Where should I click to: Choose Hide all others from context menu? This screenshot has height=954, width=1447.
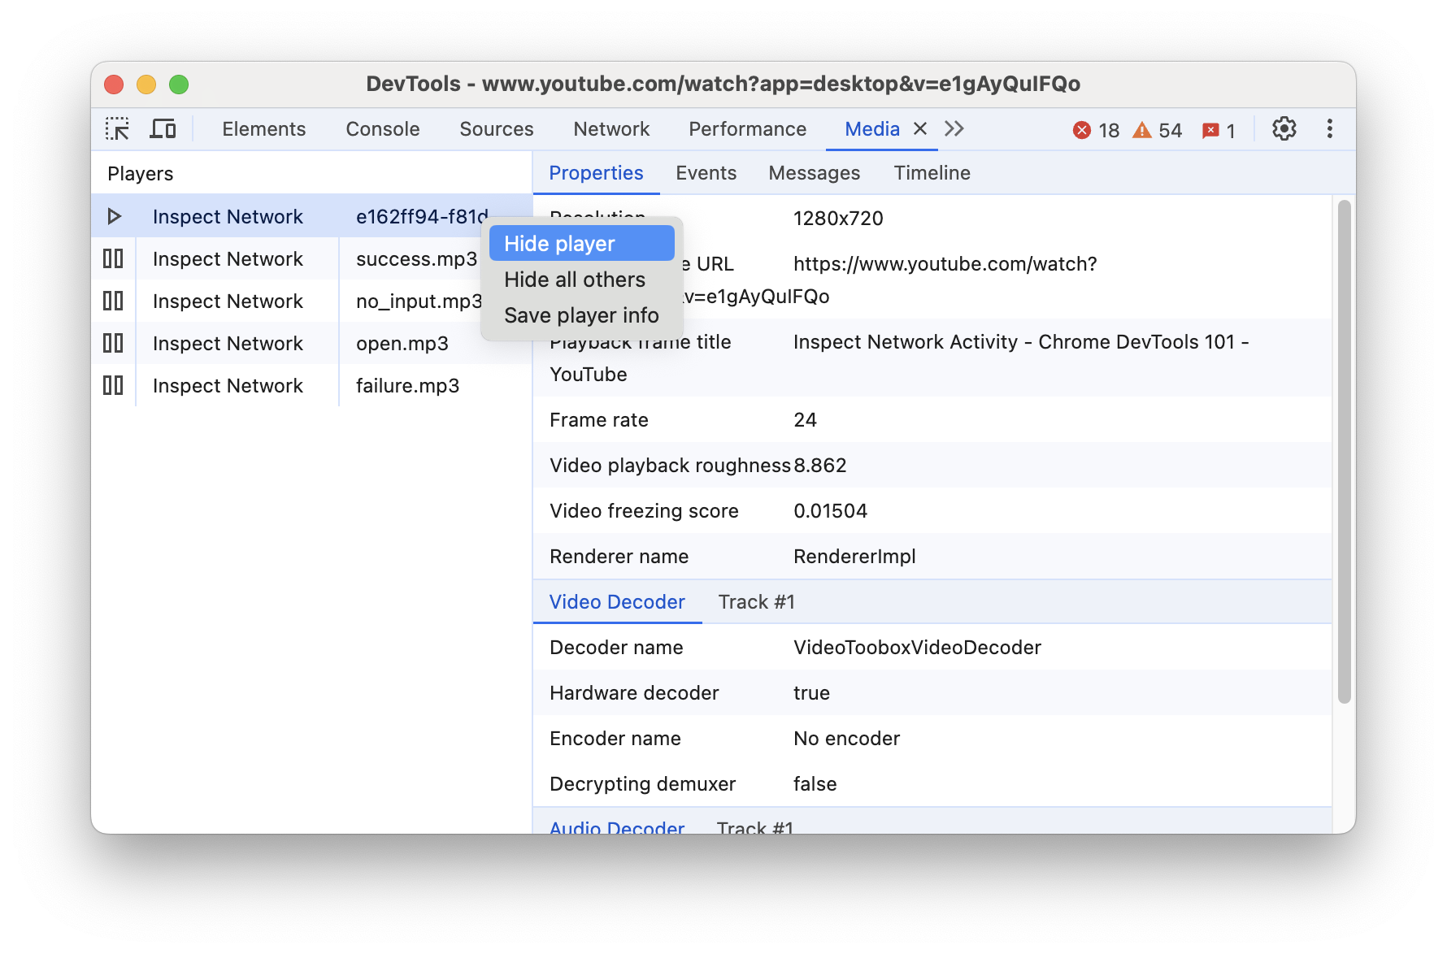[575, 280]
